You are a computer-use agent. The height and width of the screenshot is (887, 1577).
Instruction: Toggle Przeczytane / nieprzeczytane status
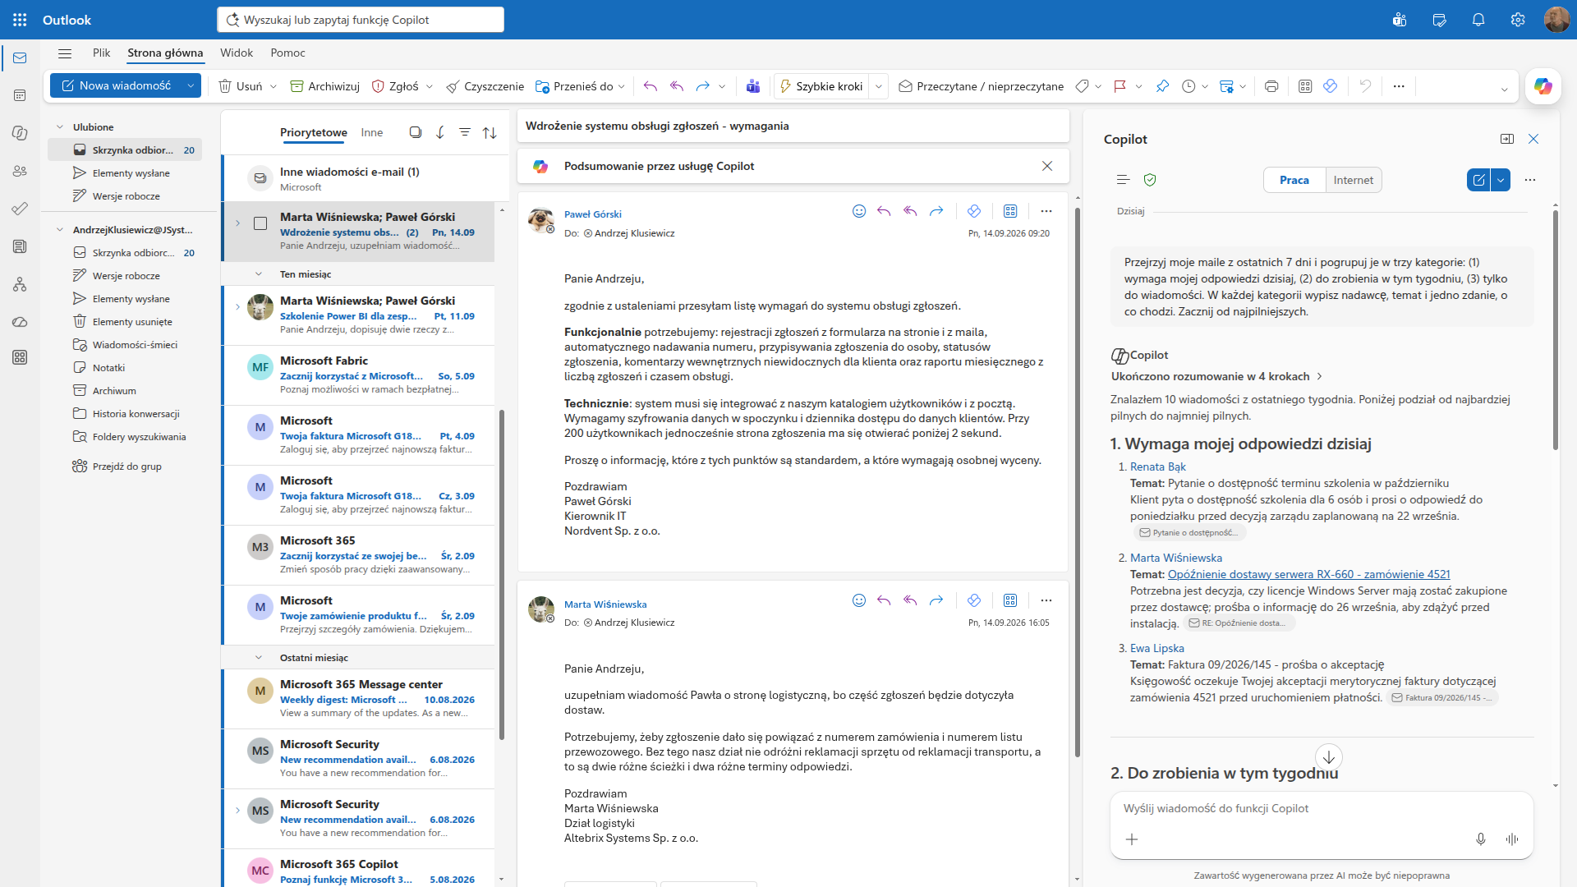pos(982,86)
